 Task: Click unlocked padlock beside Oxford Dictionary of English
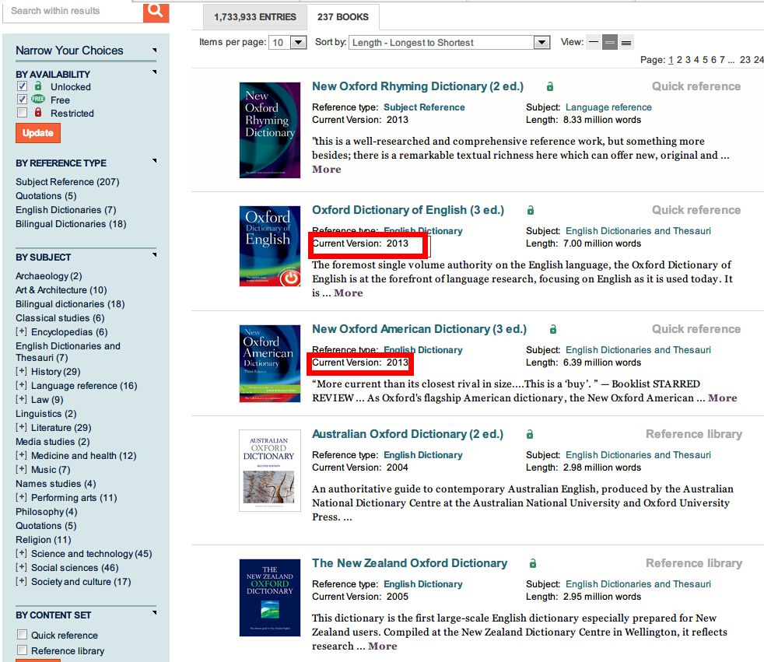pyautogui.click(x=531, y=211)
